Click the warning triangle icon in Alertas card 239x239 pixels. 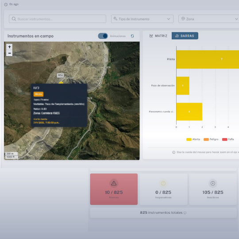pyautogui.click(x=114, y=183)
